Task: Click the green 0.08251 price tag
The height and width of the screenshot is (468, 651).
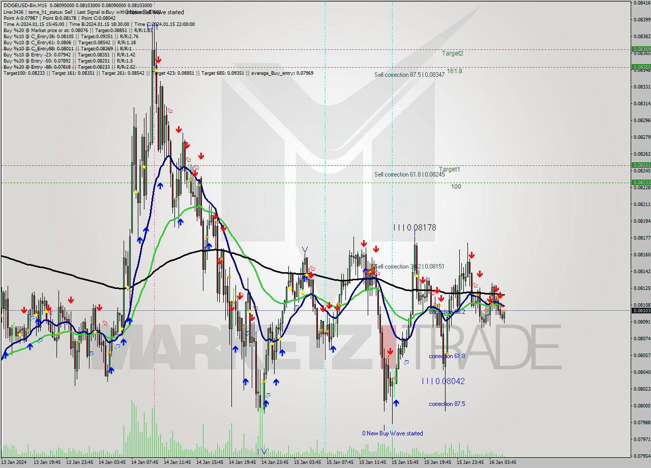Action: 641,165
